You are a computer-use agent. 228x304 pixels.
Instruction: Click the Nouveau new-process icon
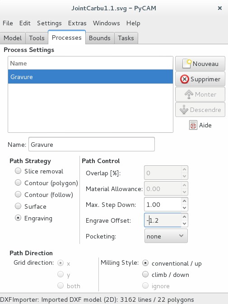point(187,64)
